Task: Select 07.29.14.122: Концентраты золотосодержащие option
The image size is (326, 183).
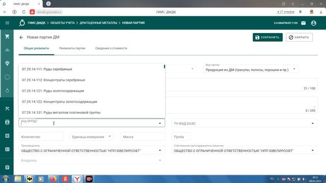Action: 92,102
